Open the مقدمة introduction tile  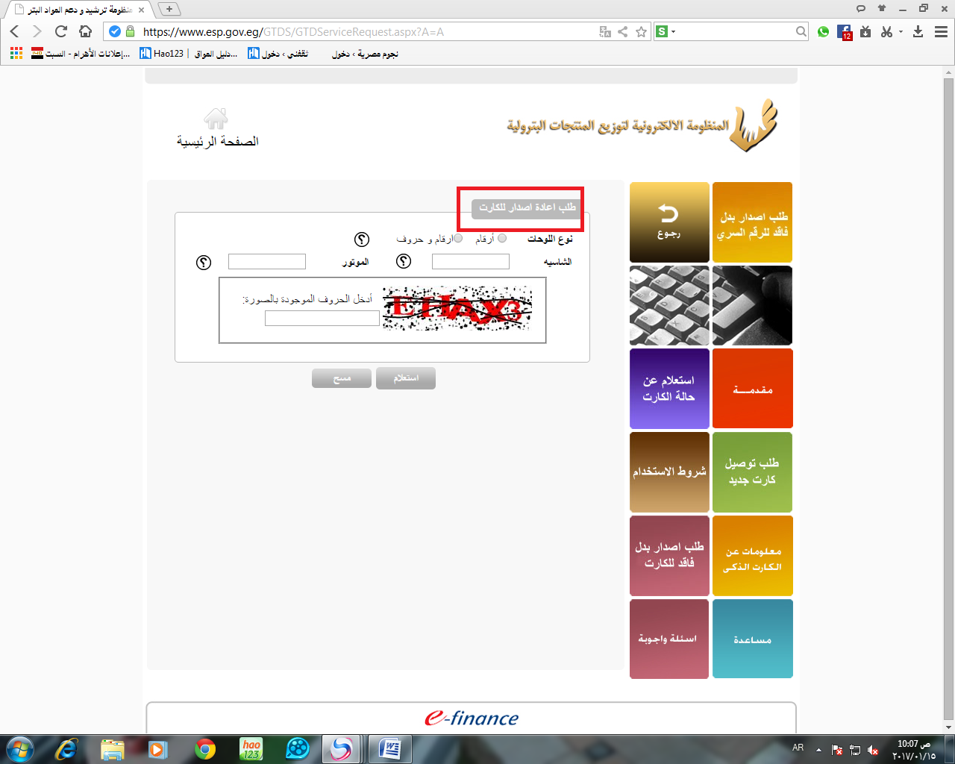(x=752, y=389)
